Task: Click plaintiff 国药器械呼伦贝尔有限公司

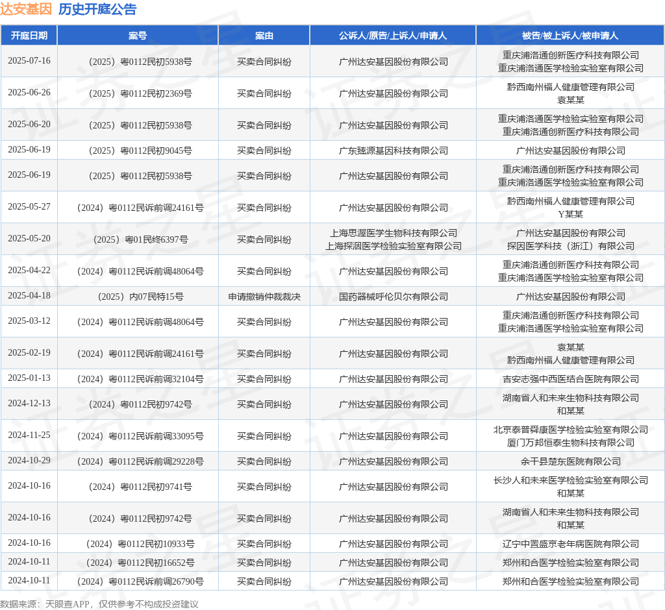Action: [x=393, y=297]
